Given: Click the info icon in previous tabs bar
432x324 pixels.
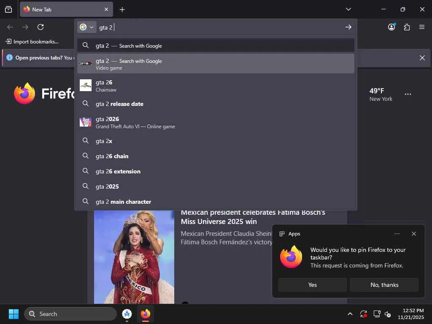Looking at the screenshot, I should coord(9,57).
